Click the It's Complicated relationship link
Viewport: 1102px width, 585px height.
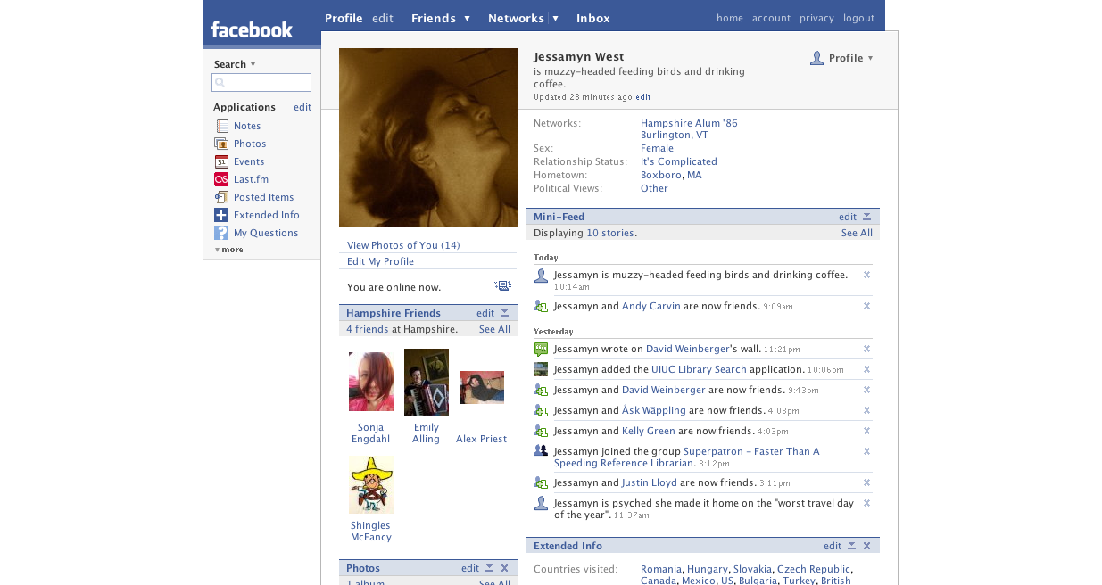coord(679,161)
